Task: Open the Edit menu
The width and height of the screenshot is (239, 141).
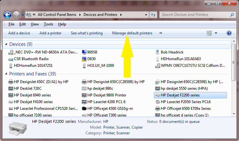Action: coord(23,24)
